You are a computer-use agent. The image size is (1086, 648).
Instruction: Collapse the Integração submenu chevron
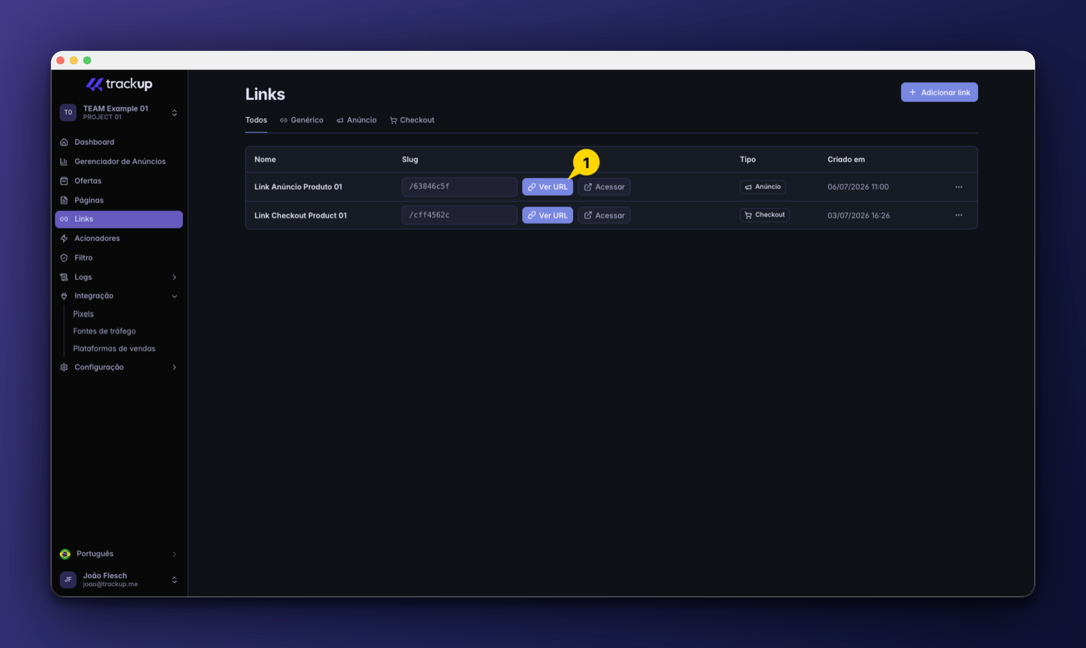[x=174, y=296]
